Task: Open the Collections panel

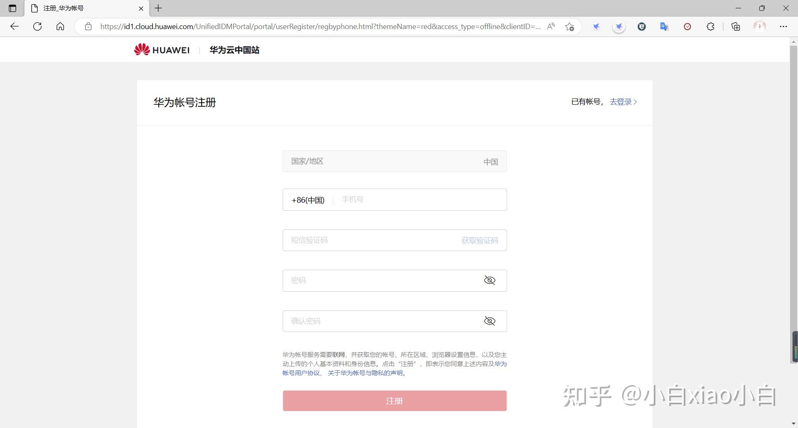Action: tap(736, 27)
